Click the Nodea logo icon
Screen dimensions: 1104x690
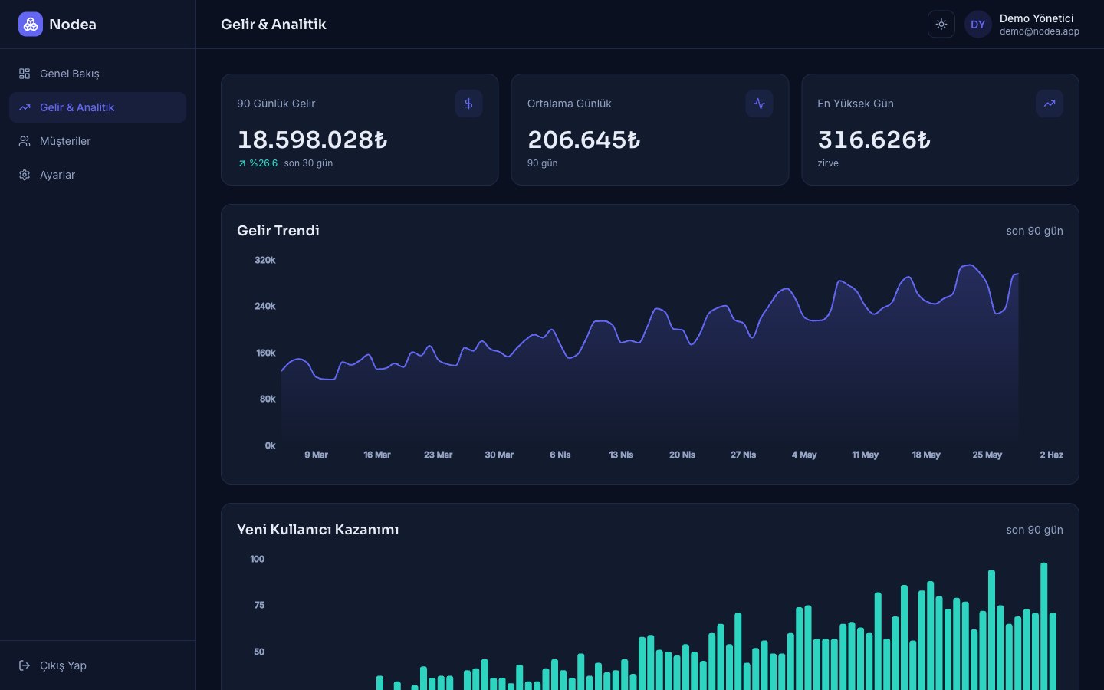pyautogui.click(x=31, y=25)
